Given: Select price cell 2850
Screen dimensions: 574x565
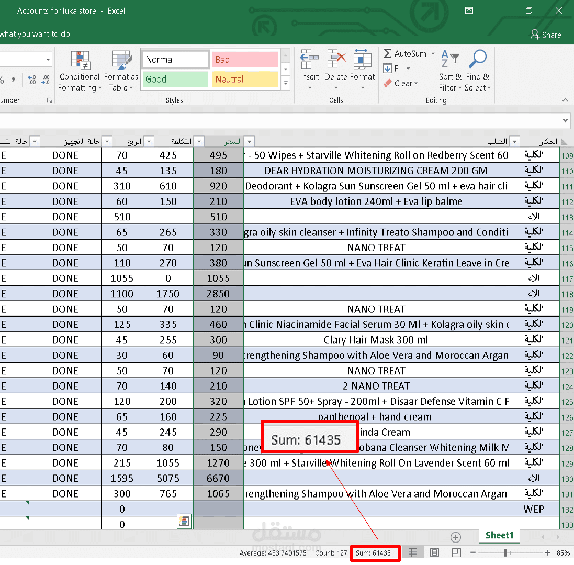Looking at the screenshot, I should 218,294.
